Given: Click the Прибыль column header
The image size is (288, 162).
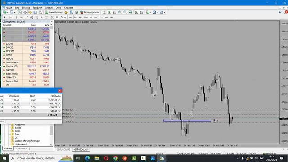Looking at the screenshot, I should coord(56,96).
